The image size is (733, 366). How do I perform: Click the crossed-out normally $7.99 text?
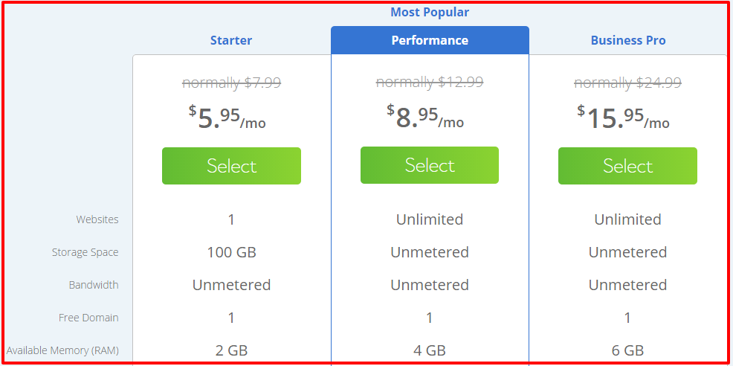(x=231, y=83)
